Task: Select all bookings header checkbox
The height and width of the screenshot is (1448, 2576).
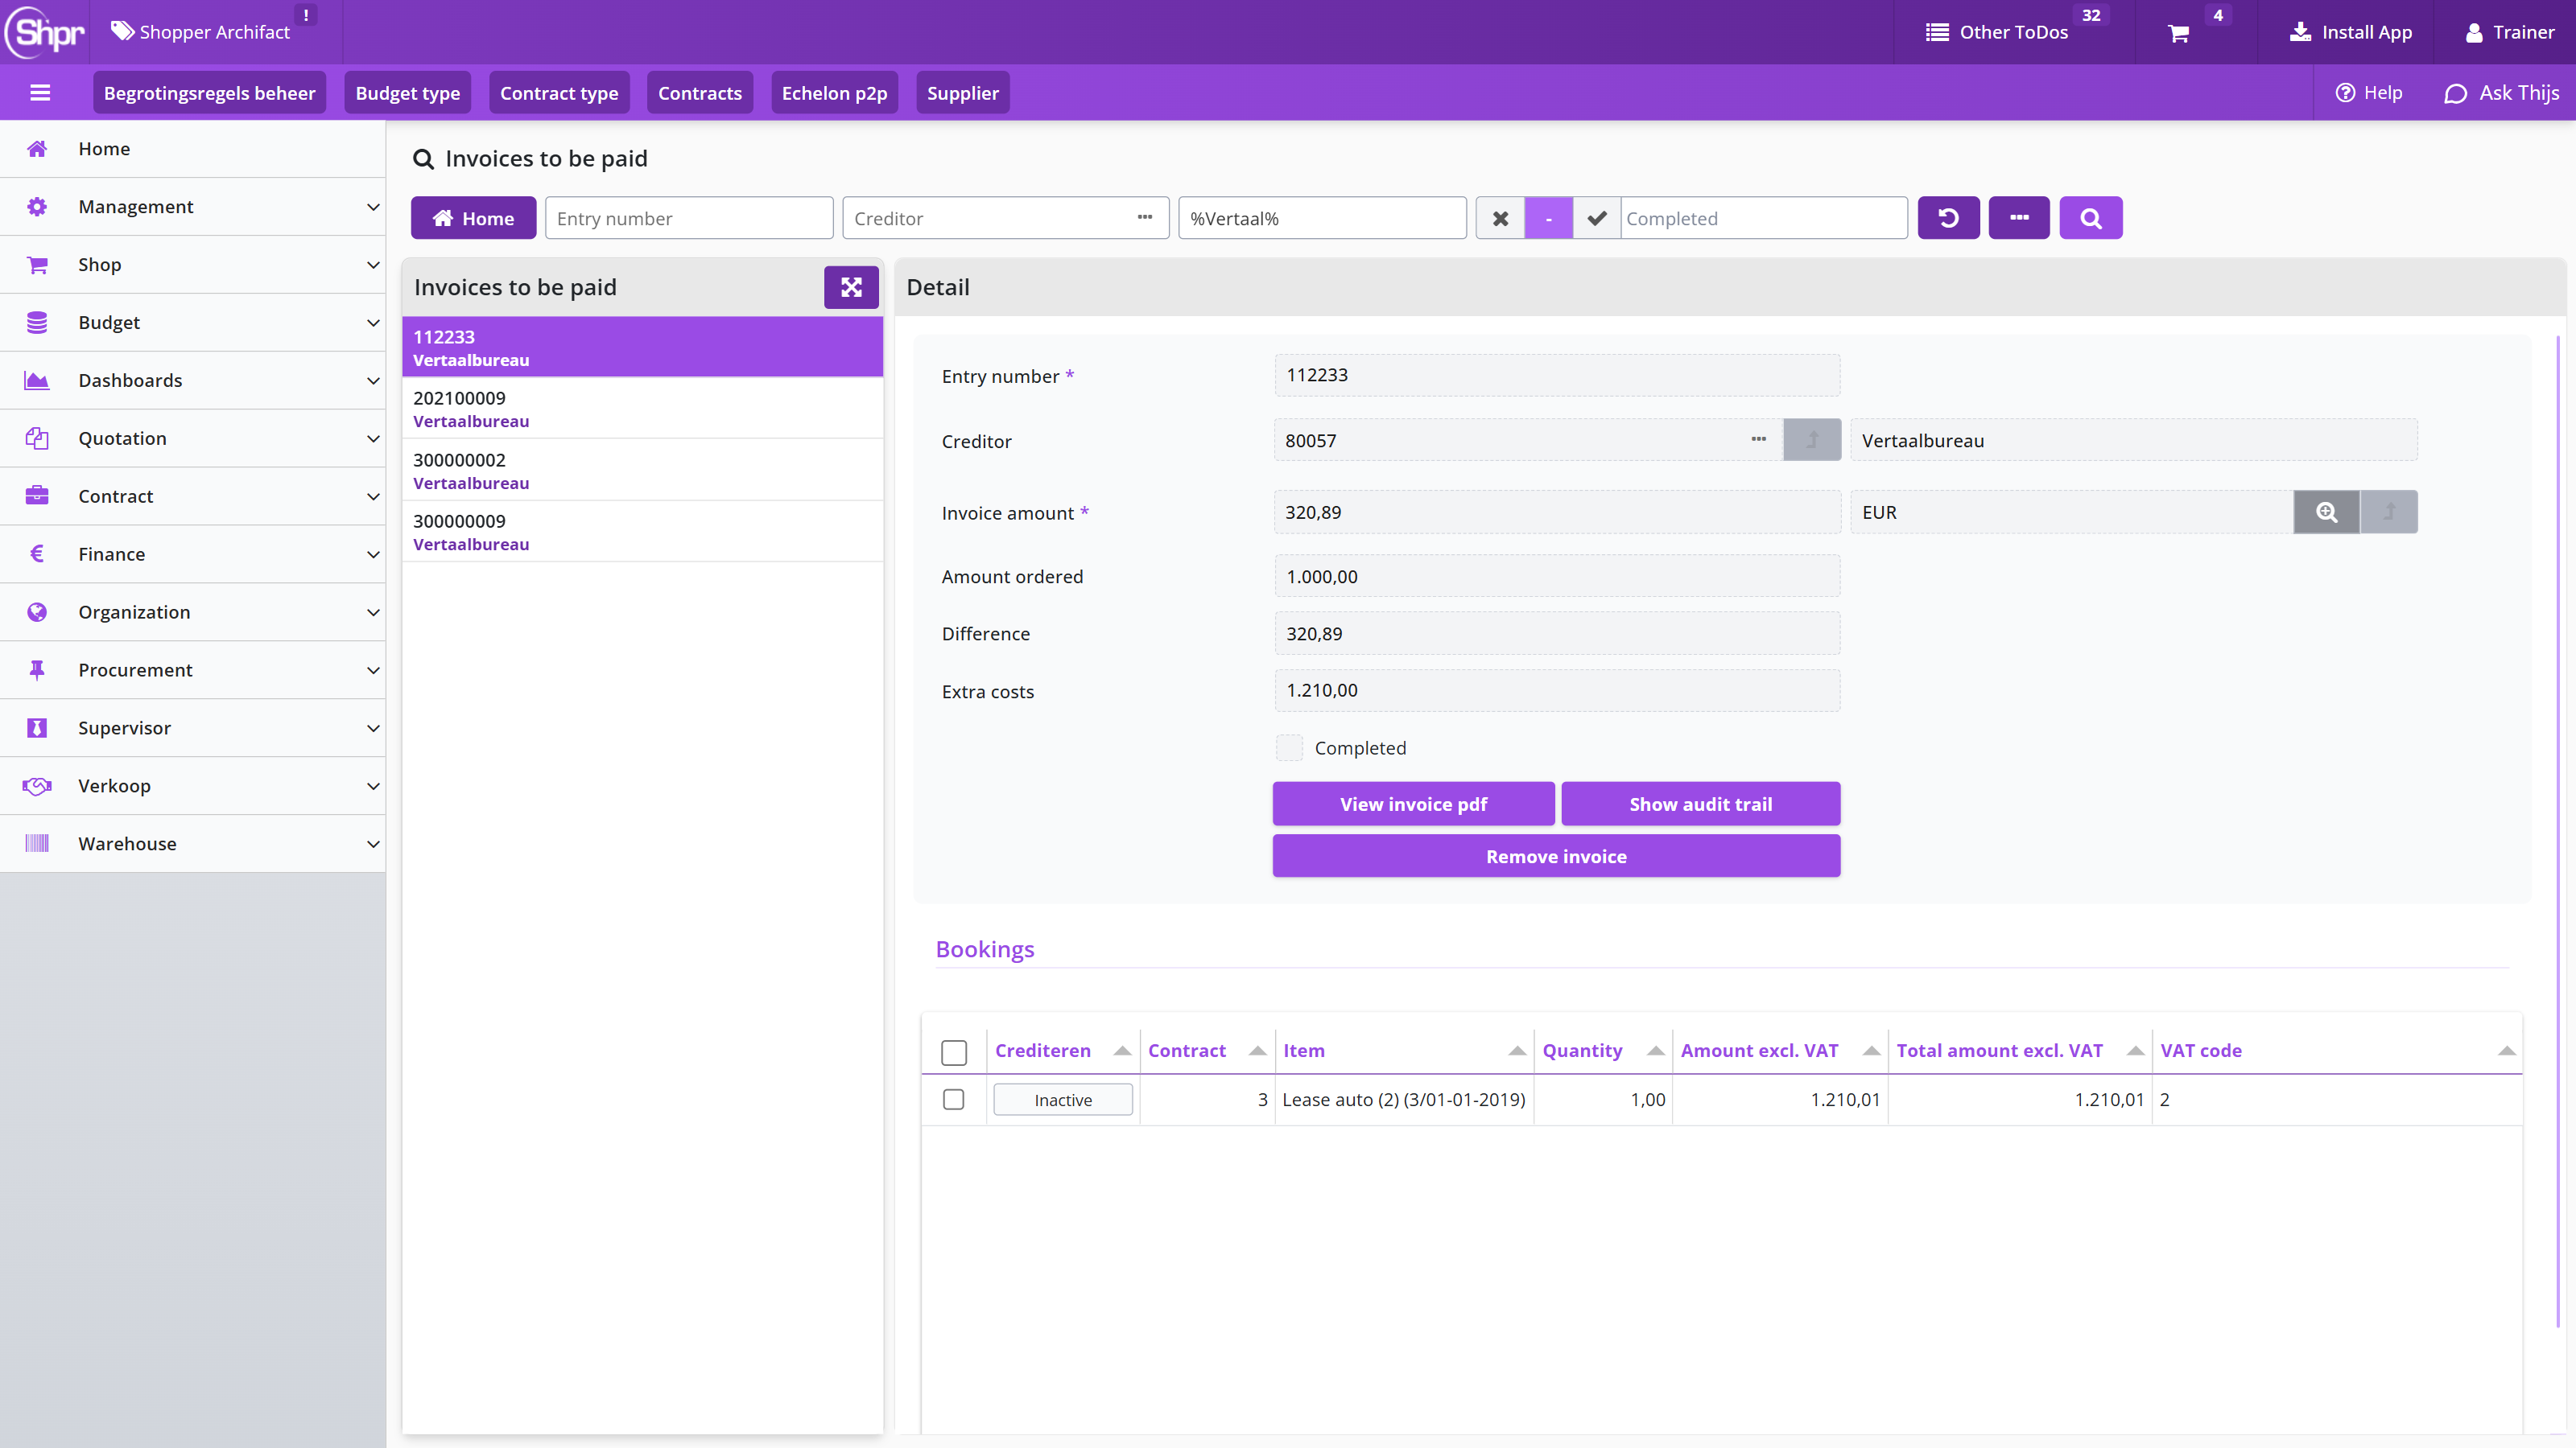Action: tap(954, 1052)
